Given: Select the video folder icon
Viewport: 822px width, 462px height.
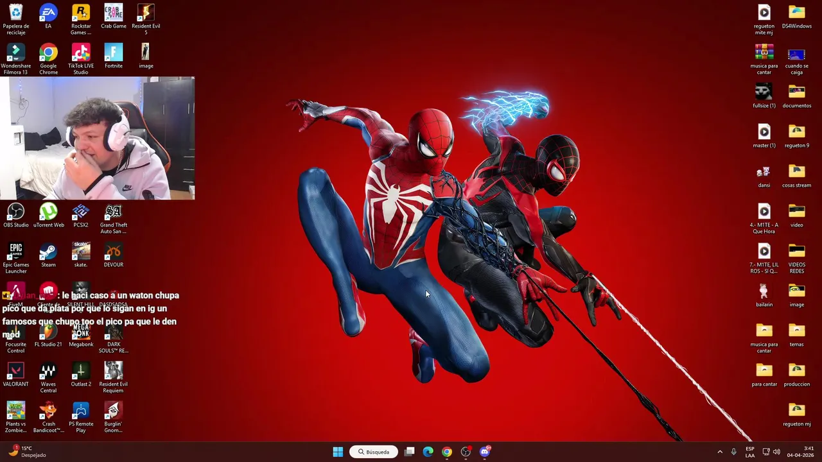Looking at the screenshot, I should point(797,216).
